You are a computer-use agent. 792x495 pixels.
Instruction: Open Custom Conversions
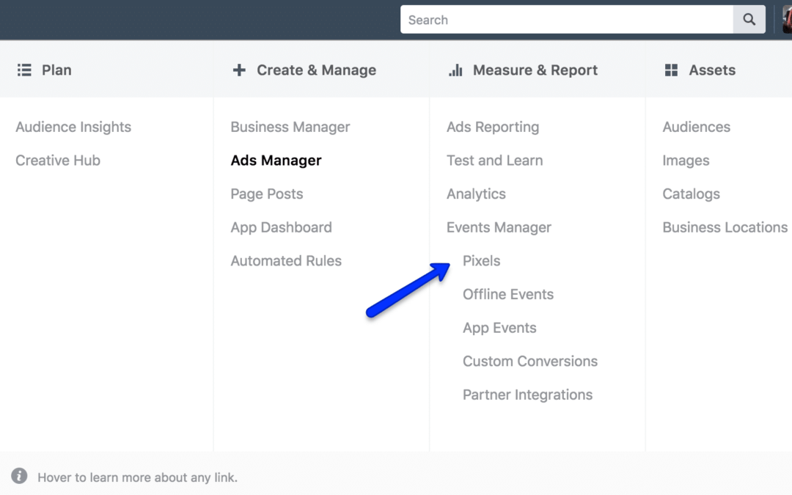point(530,361)
